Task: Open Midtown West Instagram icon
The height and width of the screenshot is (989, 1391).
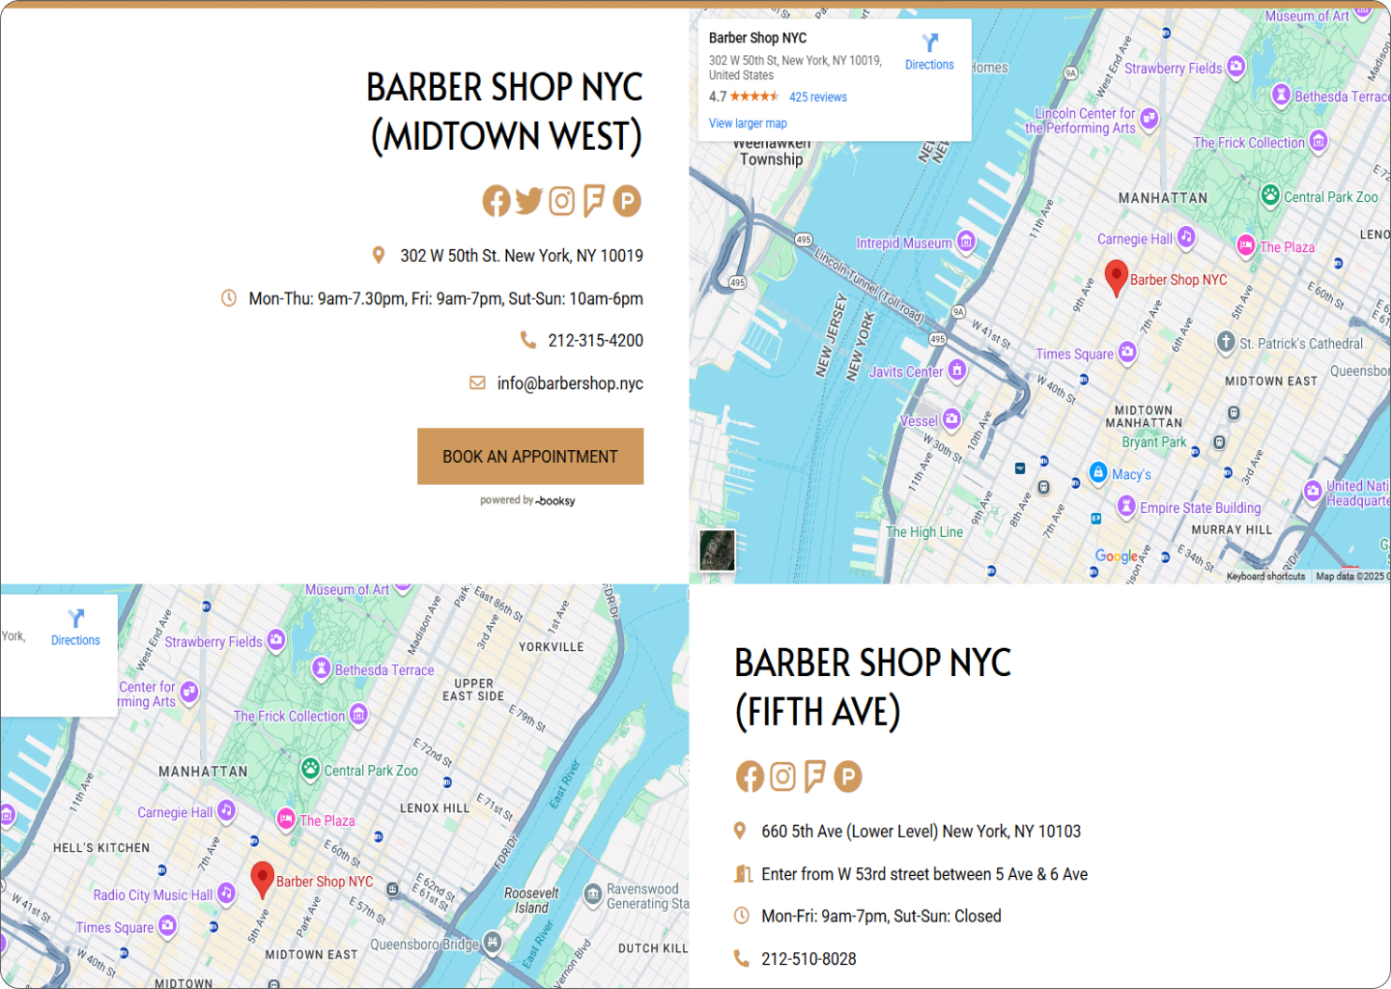Action: tap(561, 201)
